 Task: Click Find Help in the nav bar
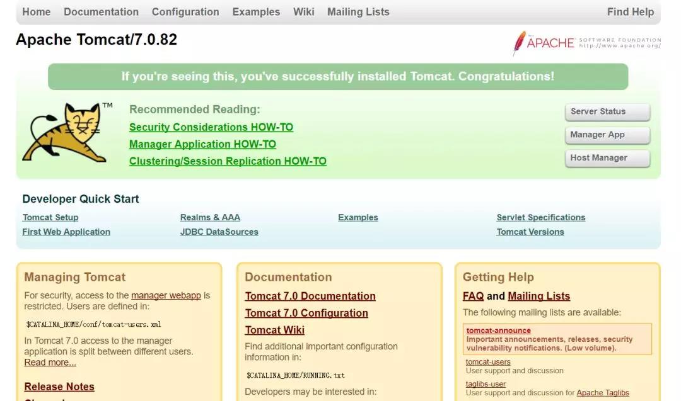(x=631, y=12)
